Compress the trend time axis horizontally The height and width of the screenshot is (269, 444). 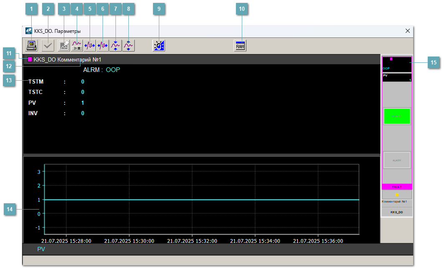pyautogui.click(x=90, y=46)
